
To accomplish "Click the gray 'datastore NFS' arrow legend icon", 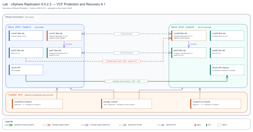I will (x=161, y=125).
